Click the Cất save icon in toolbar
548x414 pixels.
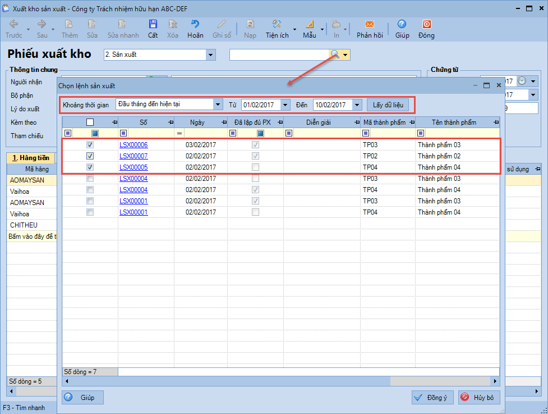[x=153, y=25]
